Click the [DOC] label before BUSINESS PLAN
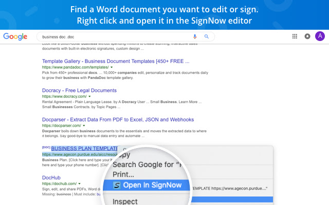Image resolution: width=329 pixels, height=205 pixels. click(46, 148)
